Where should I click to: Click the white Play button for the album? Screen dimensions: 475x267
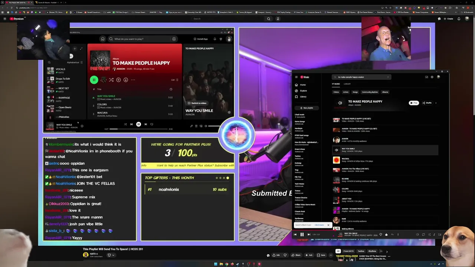pyautogui.click(x=414, y=103)
